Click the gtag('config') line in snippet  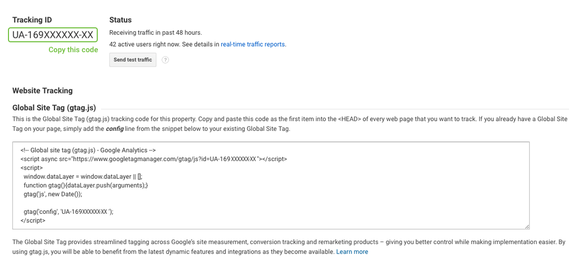(68, 212)
